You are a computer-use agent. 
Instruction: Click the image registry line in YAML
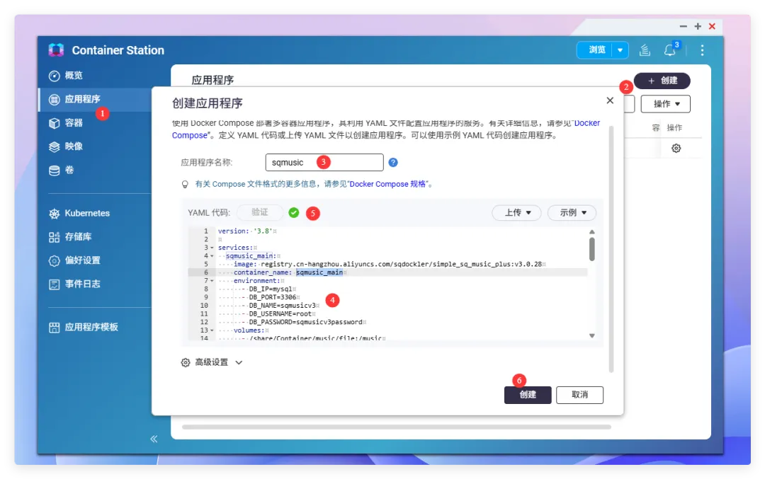point(390,264)
